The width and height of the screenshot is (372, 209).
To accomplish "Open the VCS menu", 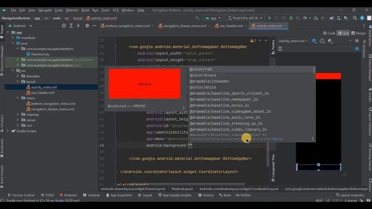I will 116,10.
